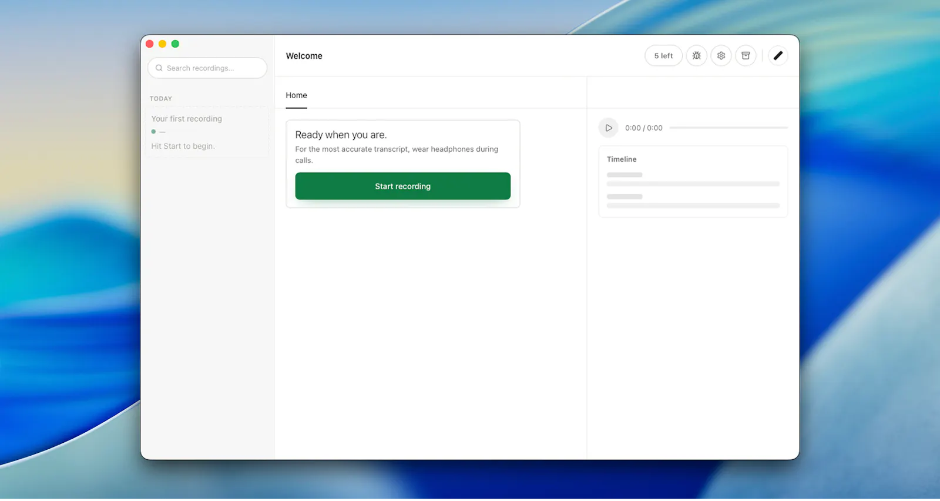Click the '5 left' quota pill
This screenshot has height=501, width=940.
pyautogui.click(x=663, y=56)
